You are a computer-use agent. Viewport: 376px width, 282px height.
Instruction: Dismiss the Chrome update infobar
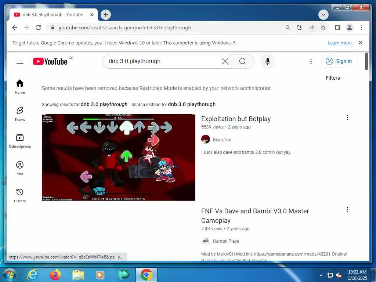pyautogui.click(x=361, y=43)
